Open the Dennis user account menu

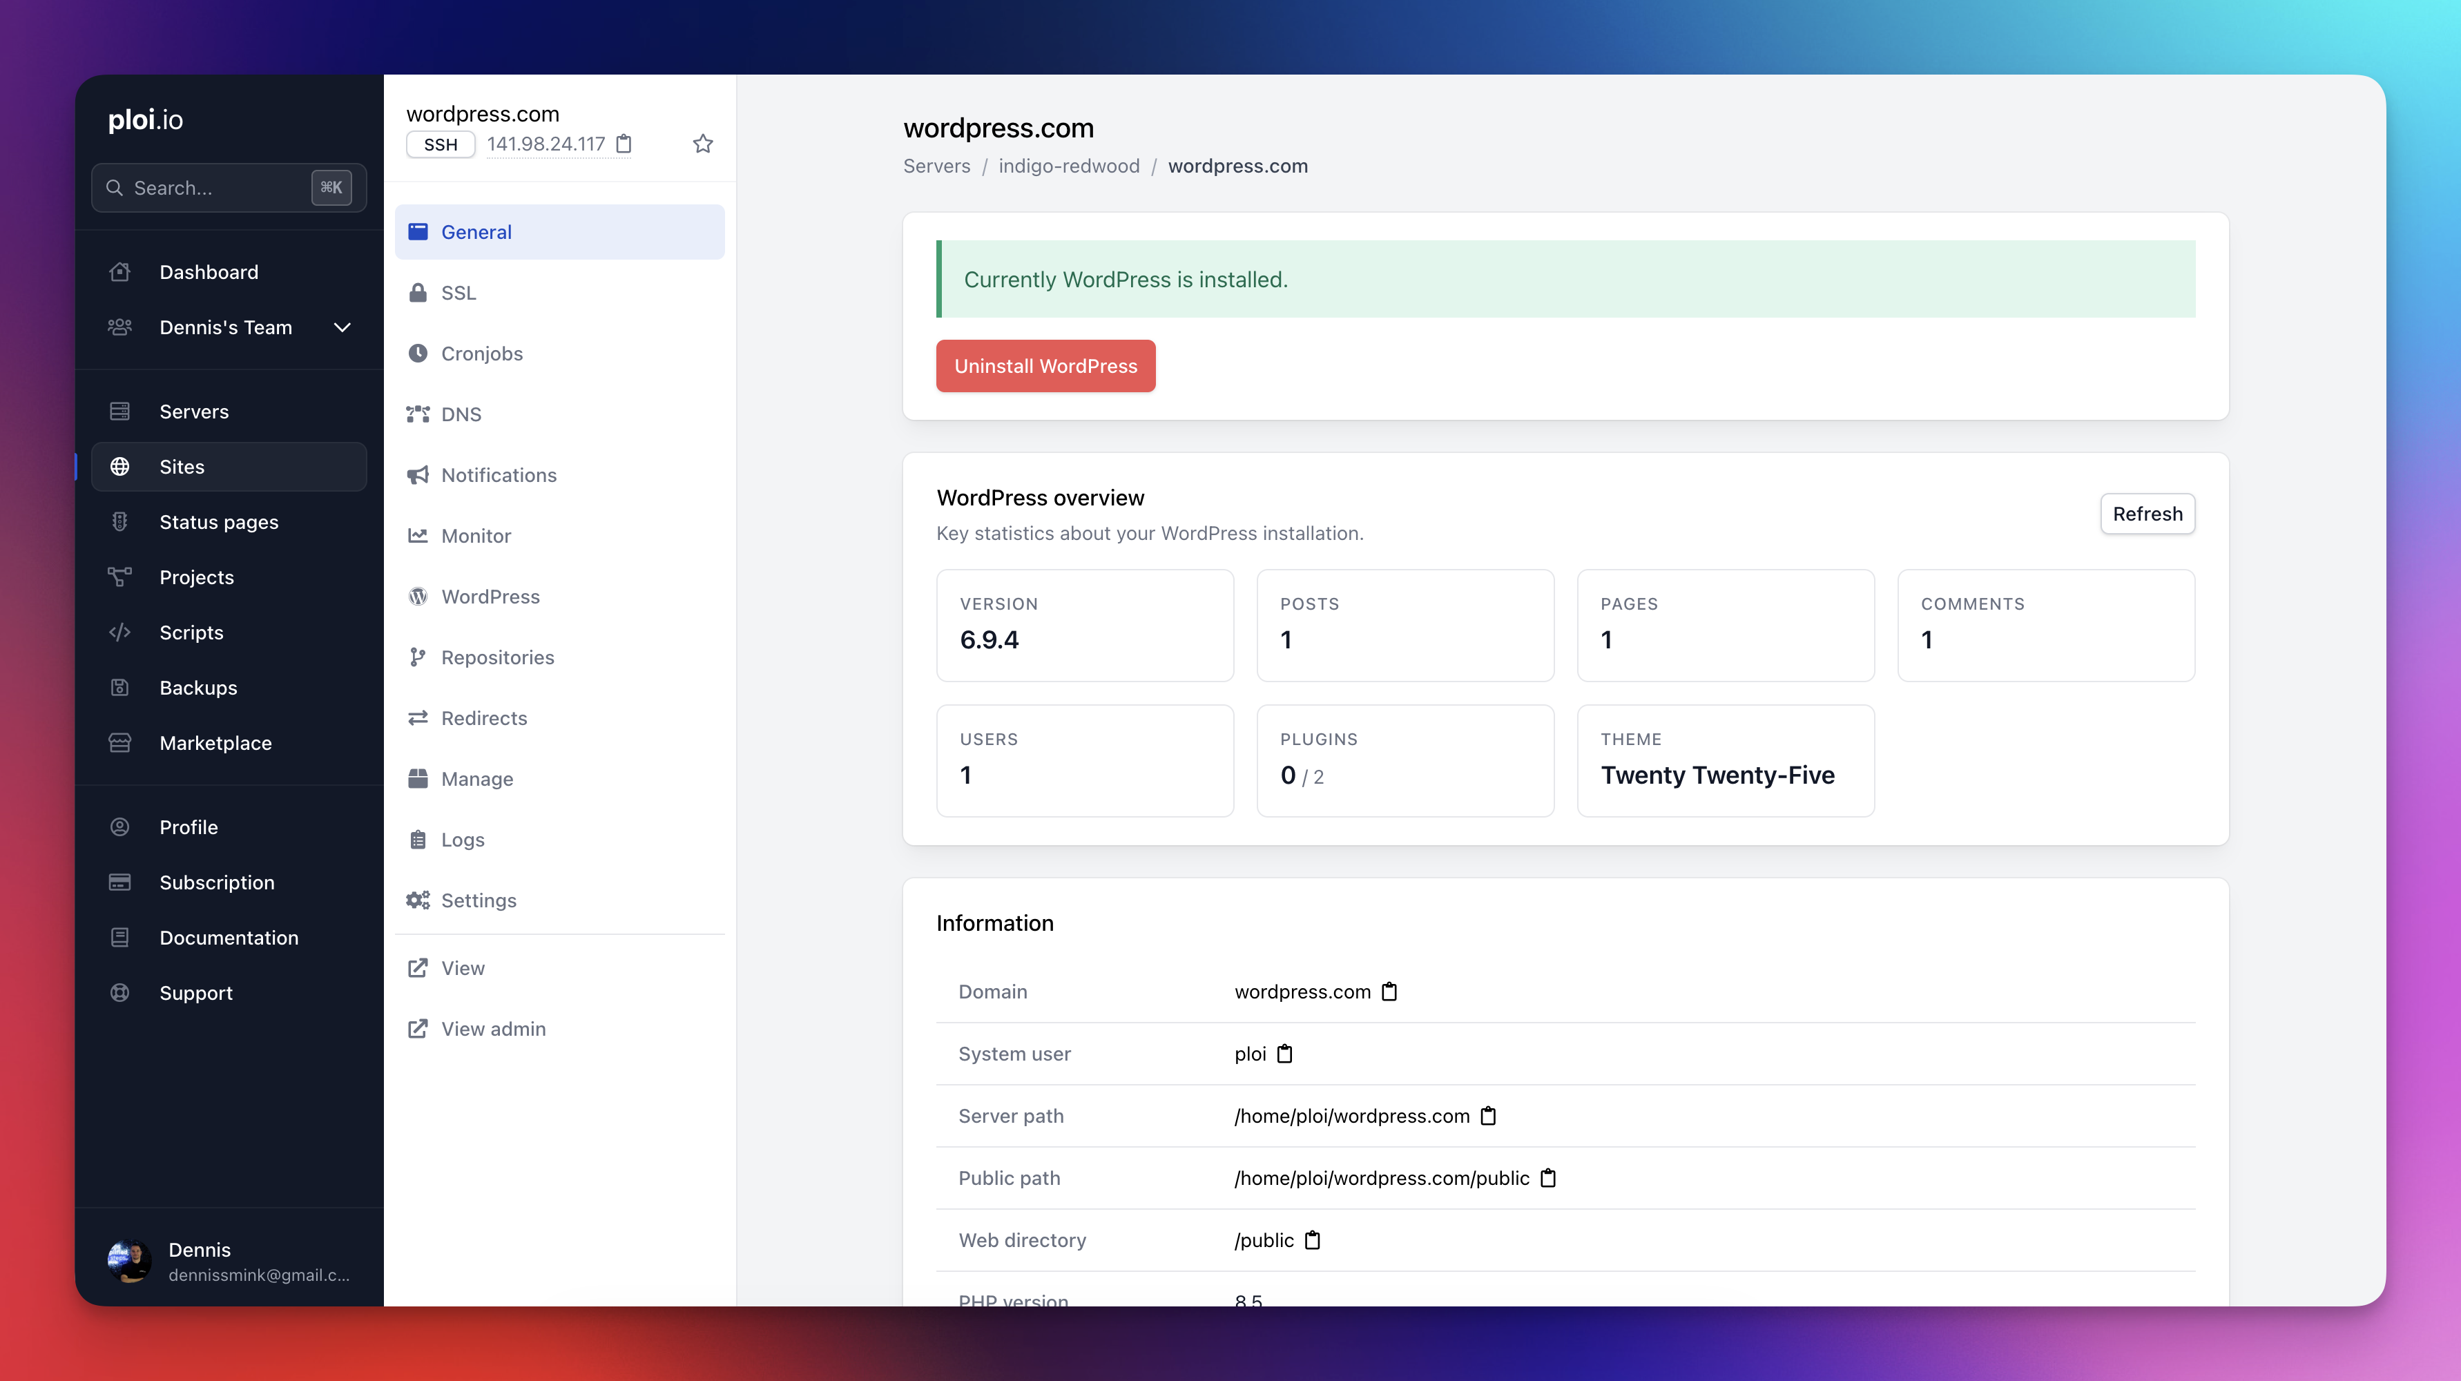coord(229,1261)
